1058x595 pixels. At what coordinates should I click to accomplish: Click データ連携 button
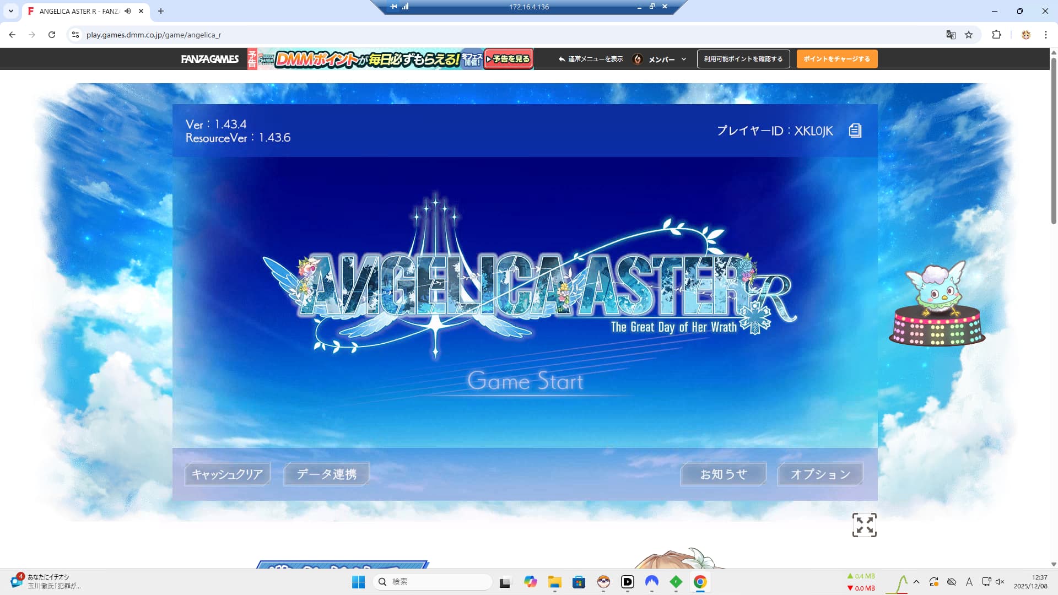(326, 474)
